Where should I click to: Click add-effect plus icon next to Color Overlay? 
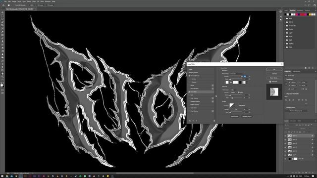pyautogui.click(x=212, y=98)
